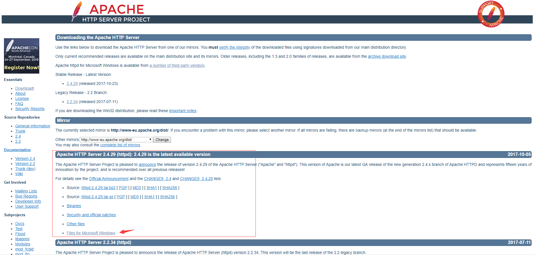This screenshot has width=535, height=255.
Task: Open Docs subproject link
Action: click(x=20, y=224)
